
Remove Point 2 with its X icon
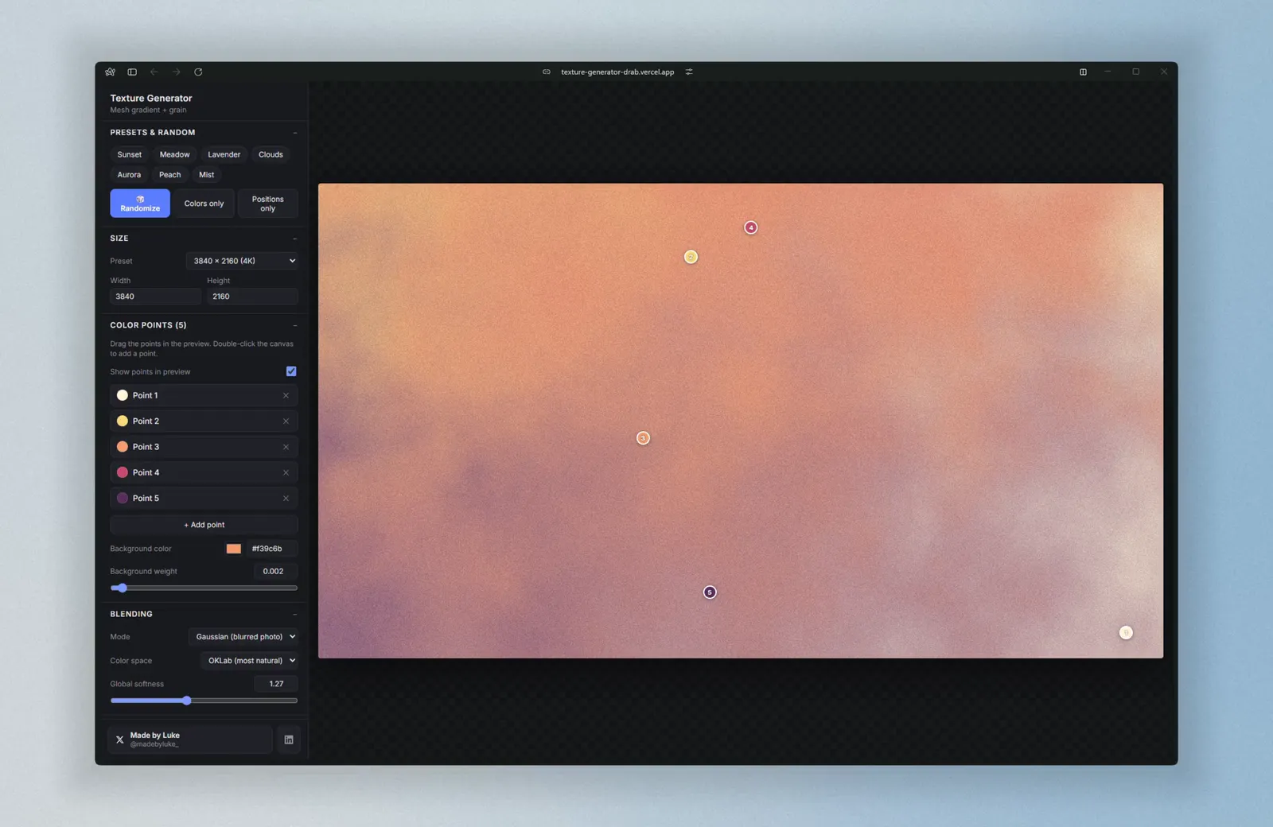286,421
